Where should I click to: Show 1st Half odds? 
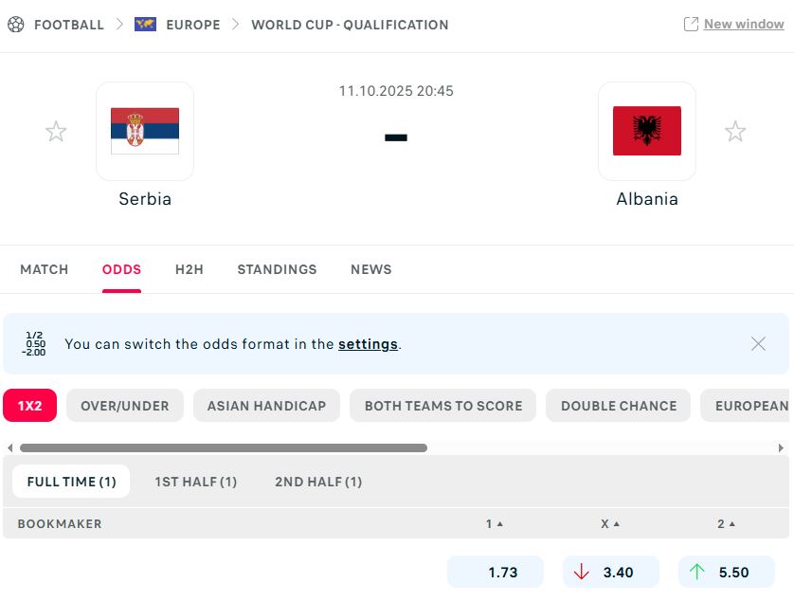(x=195, y=482)
